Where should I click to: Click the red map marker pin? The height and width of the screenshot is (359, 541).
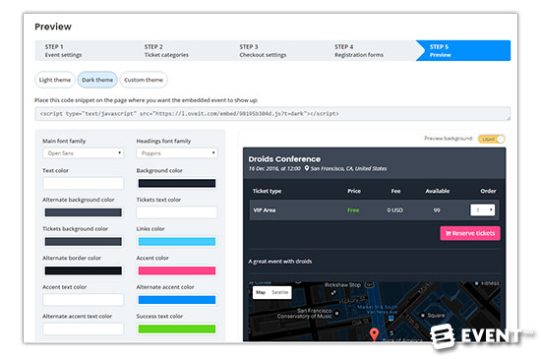pyautogui.click(x=374, y=333)
